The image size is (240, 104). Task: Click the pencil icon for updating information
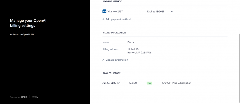coord(103,60)
